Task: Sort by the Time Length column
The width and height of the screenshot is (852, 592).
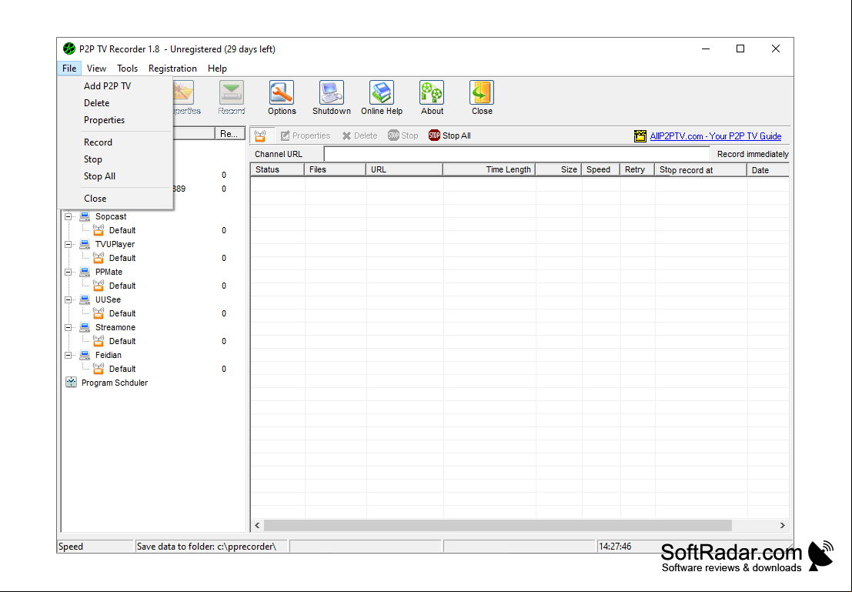Action: (x=489, y=169)
